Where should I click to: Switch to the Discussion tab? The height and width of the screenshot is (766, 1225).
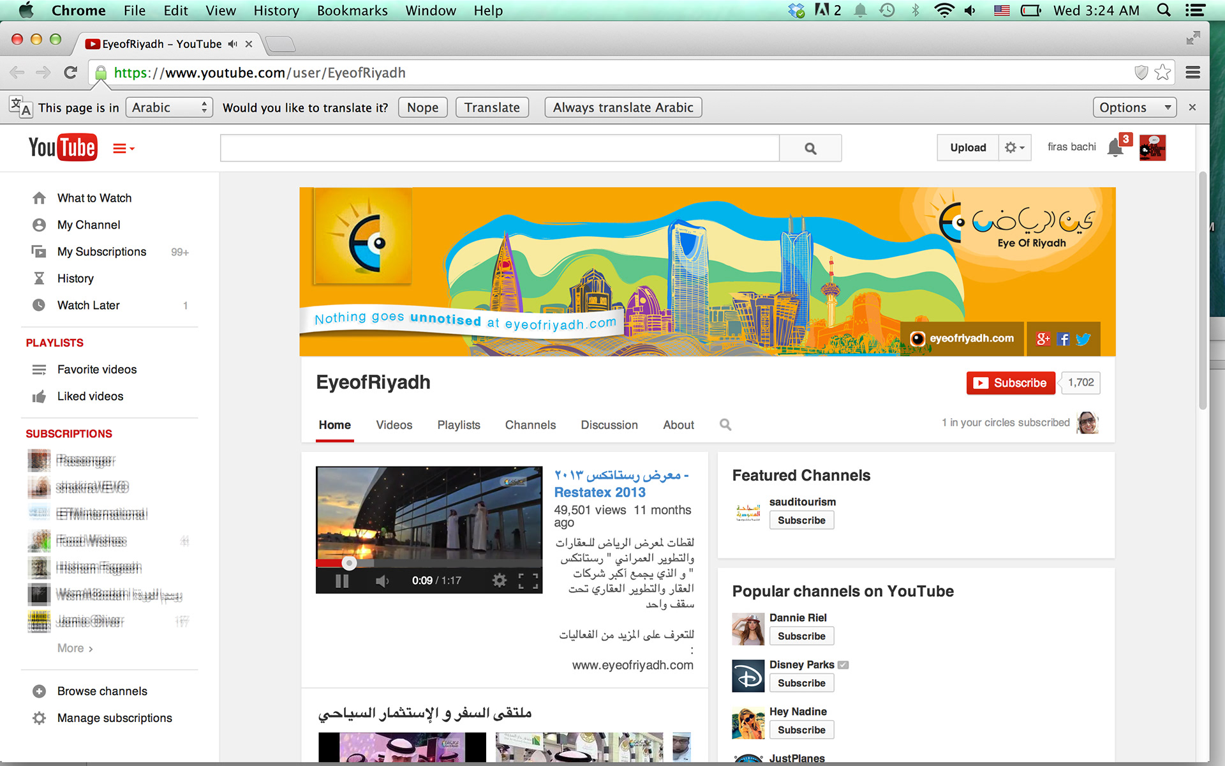(x=609, y=425)
